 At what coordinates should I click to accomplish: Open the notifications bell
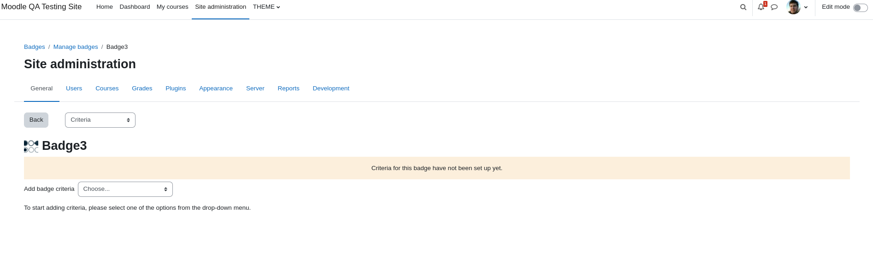click(x=761, y=7)
